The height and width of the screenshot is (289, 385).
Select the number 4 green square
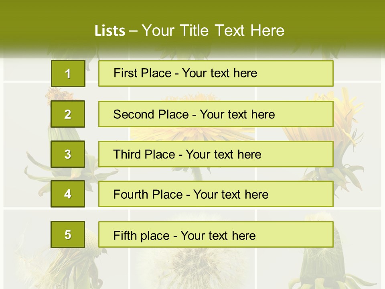(x=68, y=194)
